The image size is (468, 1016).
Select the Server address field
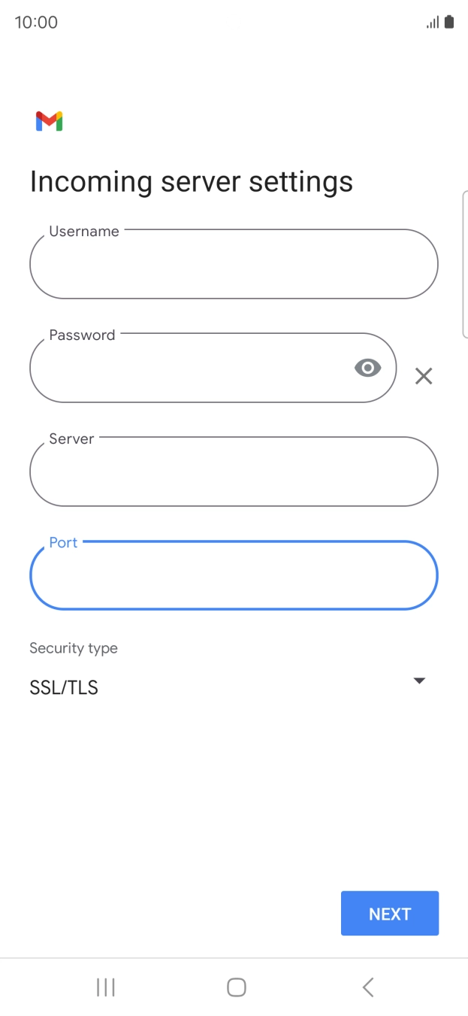(x=234, y=472)
